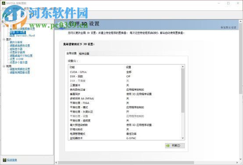Image resolution: width=243 pixels, height=165 pixels.
Task: Collapse the 显示 tree group
Action: [4, 39]
